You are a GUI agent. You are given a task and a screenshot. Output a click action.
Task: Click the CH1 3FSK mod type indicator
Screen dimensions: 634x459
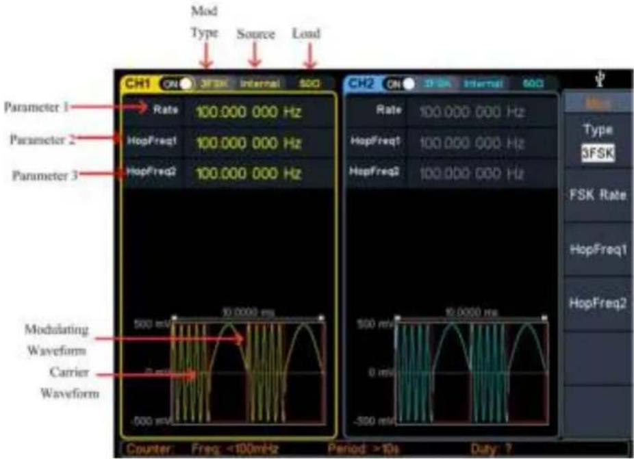coord(214,83)
